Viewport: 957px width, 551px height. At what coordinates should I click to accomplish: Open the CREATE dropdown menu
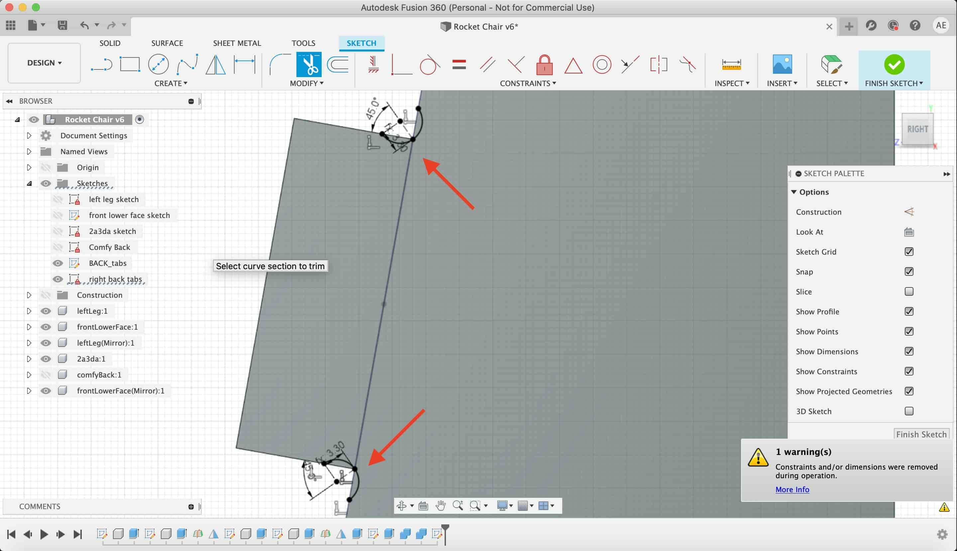tap(171, 83)
